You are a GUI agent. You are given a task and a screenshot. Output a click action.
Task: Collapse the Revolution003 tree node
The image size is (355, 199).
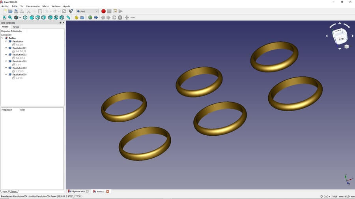pyautogui.click(x=6, y=61)
